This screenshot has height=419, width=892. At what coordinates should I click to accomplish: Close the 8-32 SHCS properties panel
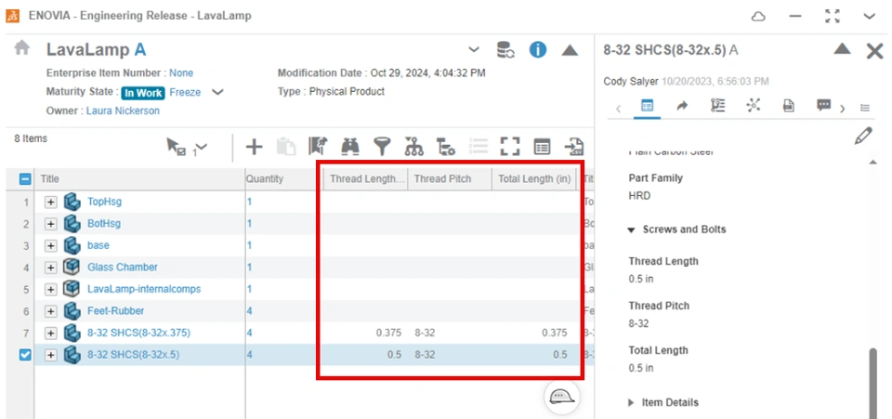(874, 51)
